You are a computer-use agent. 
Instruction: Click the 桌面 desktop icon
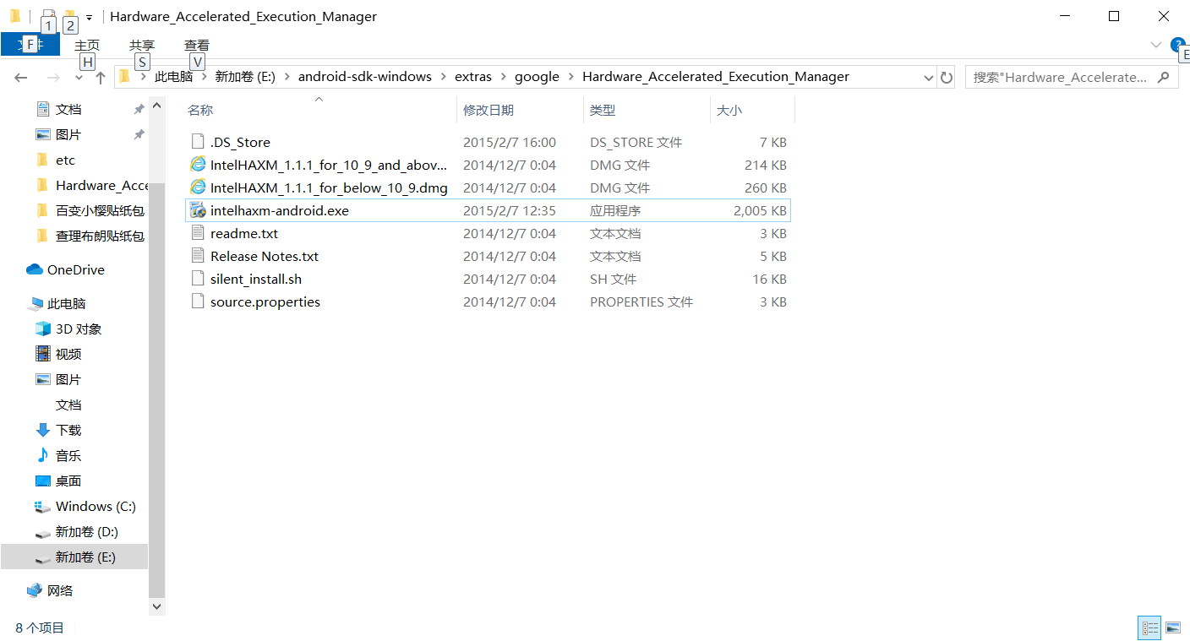coord(43,481)
